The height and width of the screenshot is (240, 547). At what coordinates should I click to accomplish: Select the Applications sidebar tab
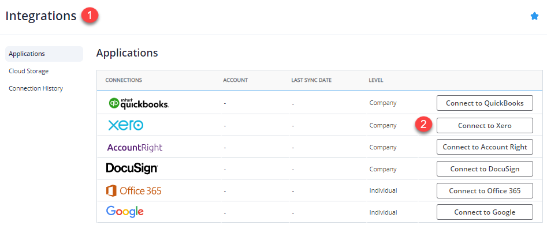(x=44, y=54)
